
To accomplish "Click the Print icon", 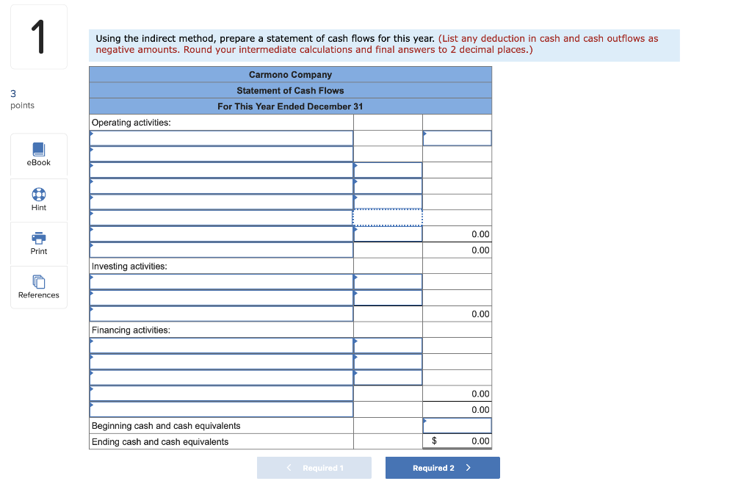I will pyautogui.click(x=38, y=242).
